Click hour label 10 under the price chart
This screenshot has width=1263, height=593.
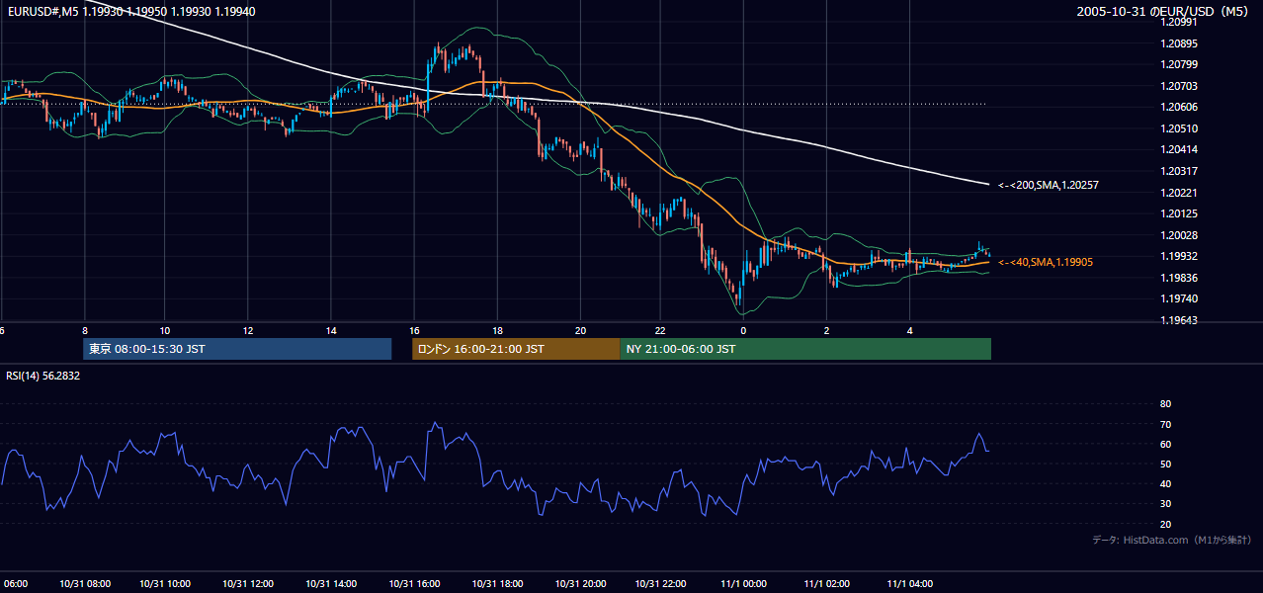[165, 330]
